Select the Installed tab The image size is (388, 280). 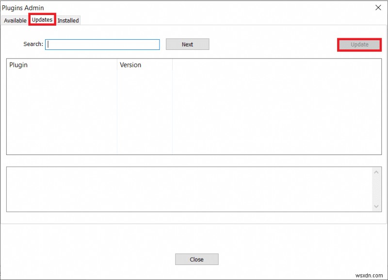point(68,20)
